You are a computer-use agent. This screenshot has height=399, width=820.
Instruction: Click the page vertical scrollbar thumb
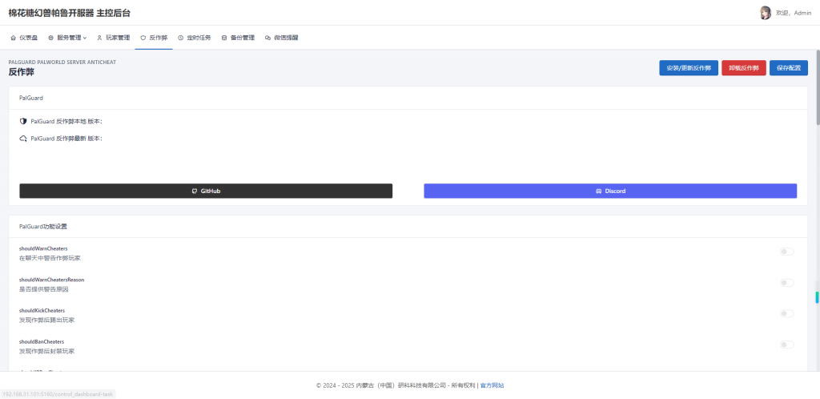(818, 87)
